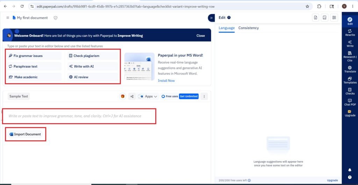Open the Write tool in sidebar
The width and height of the screenshot is (358, 185).
point(350,44)
